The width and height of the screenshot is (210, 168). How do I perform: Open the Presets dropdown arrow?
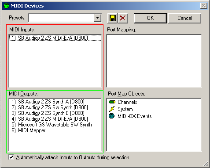[97, 18]
